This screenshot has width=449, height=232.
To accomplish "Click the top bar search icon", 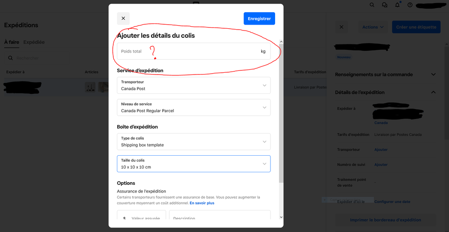I will click(x=372, y=5).
